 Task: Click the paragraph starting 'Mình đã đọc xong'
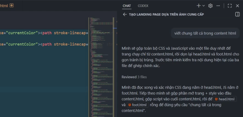(180, 99)
